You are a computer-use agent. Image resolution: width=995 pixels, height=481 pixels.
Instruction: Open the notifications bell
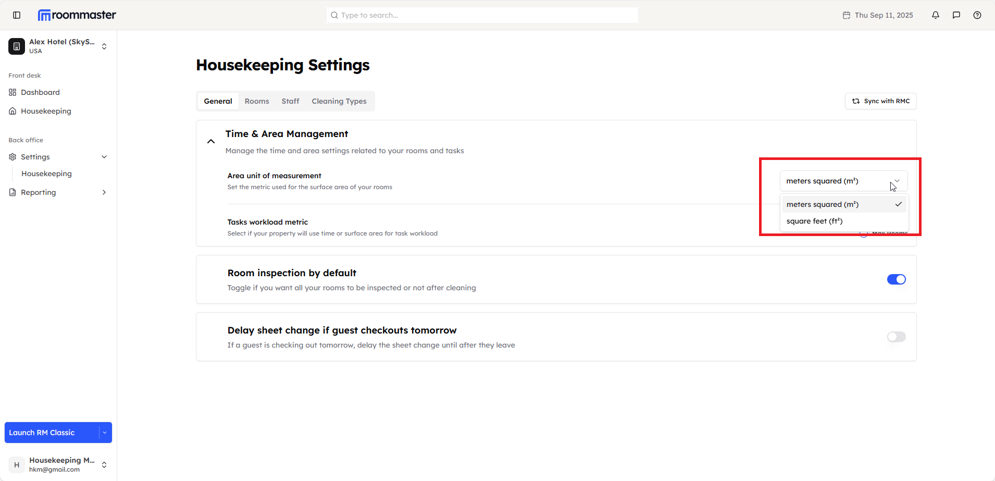tap(936, 15)
